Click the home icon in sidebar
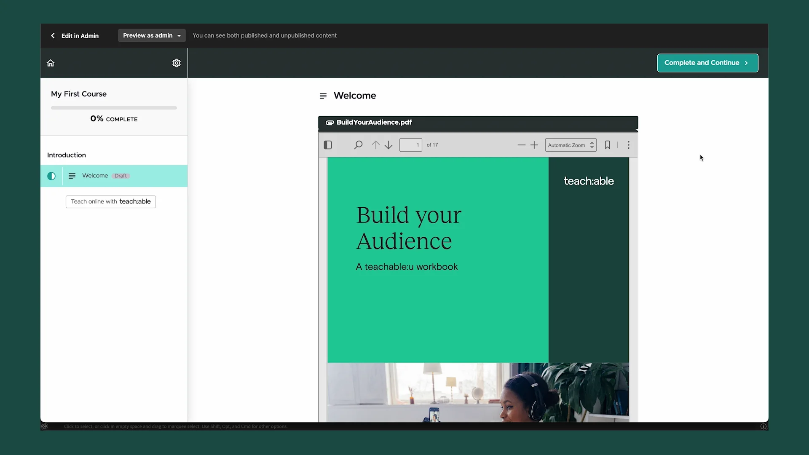The width and height of the screenshot is (809, 455). click(x=51, y=63)
